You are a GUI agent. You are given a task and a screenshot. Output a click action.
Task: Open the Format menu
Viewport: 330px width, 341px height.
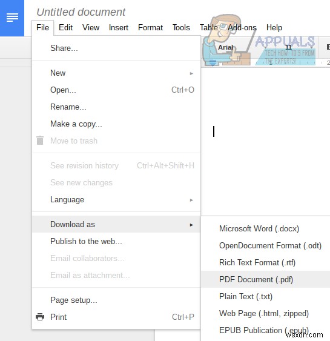(150, 28)
